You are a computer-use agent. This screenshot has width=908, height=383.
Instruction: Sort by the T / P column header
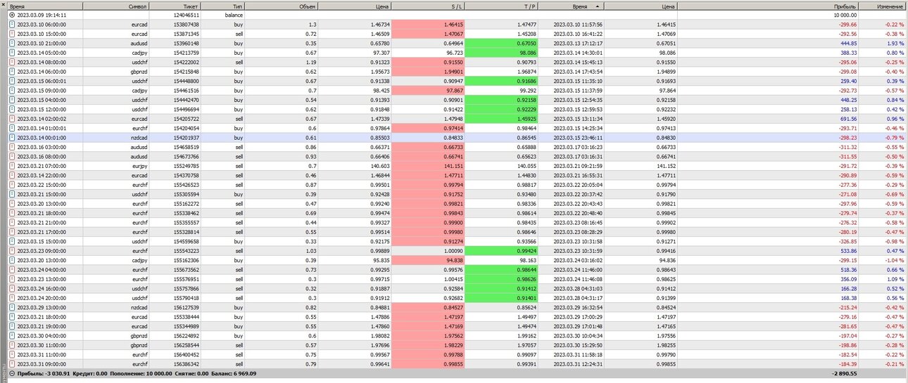click(x=501, y=6)
